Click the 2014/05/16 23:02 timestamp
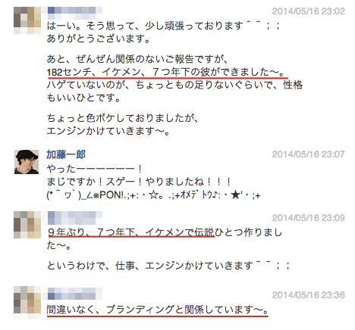355x330 pixels. point(309,11)
